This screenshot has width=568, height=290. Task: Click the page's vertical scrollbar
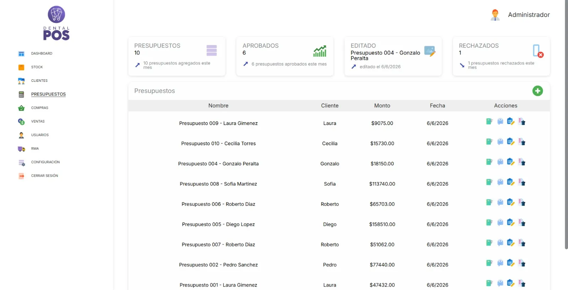point(566,124)
